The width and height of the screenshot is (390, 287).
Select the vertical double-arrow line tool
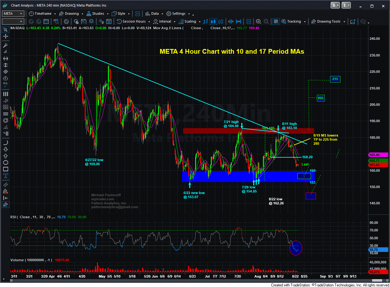[x=5, y=64]
